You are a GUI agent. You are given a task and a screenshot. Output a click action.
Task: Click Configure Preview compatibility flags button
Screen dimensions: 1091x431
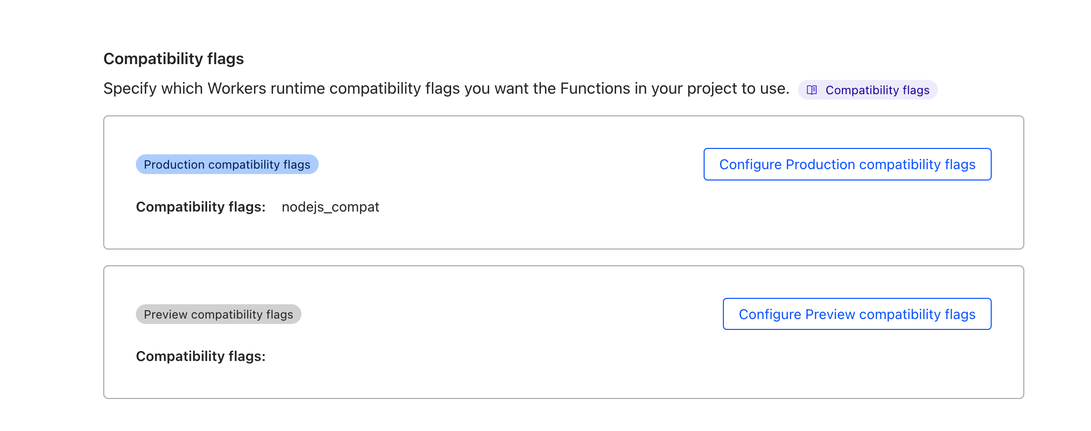pyautogui.click(x=857, y=314)
